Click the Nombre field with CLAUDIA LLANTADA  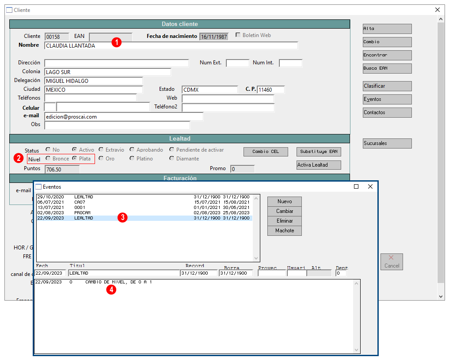click(171, 46)
